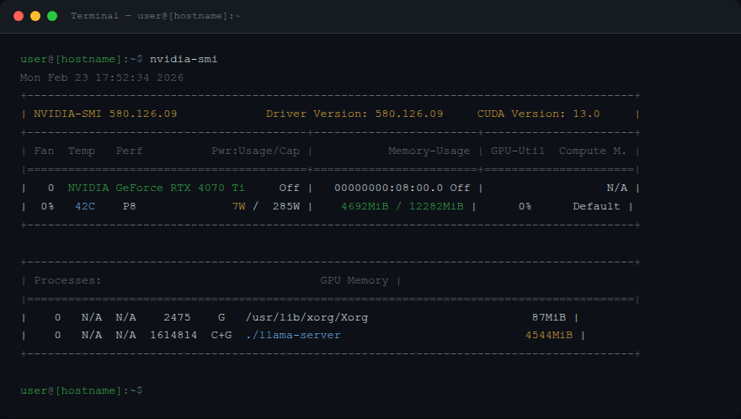
Task: Click the 4544MiB GPU memory value
Action: click(x=549, y=336)
